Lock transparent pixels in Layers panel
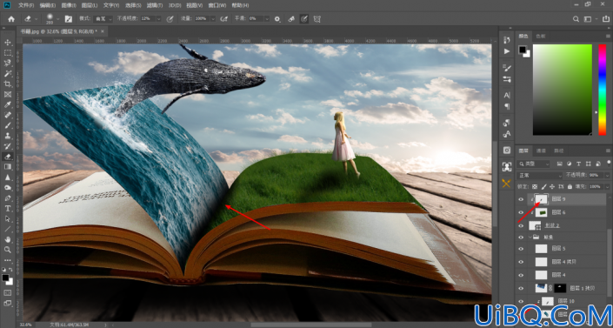This screenshot has width=613, height=328. click(x=535, y=187)
